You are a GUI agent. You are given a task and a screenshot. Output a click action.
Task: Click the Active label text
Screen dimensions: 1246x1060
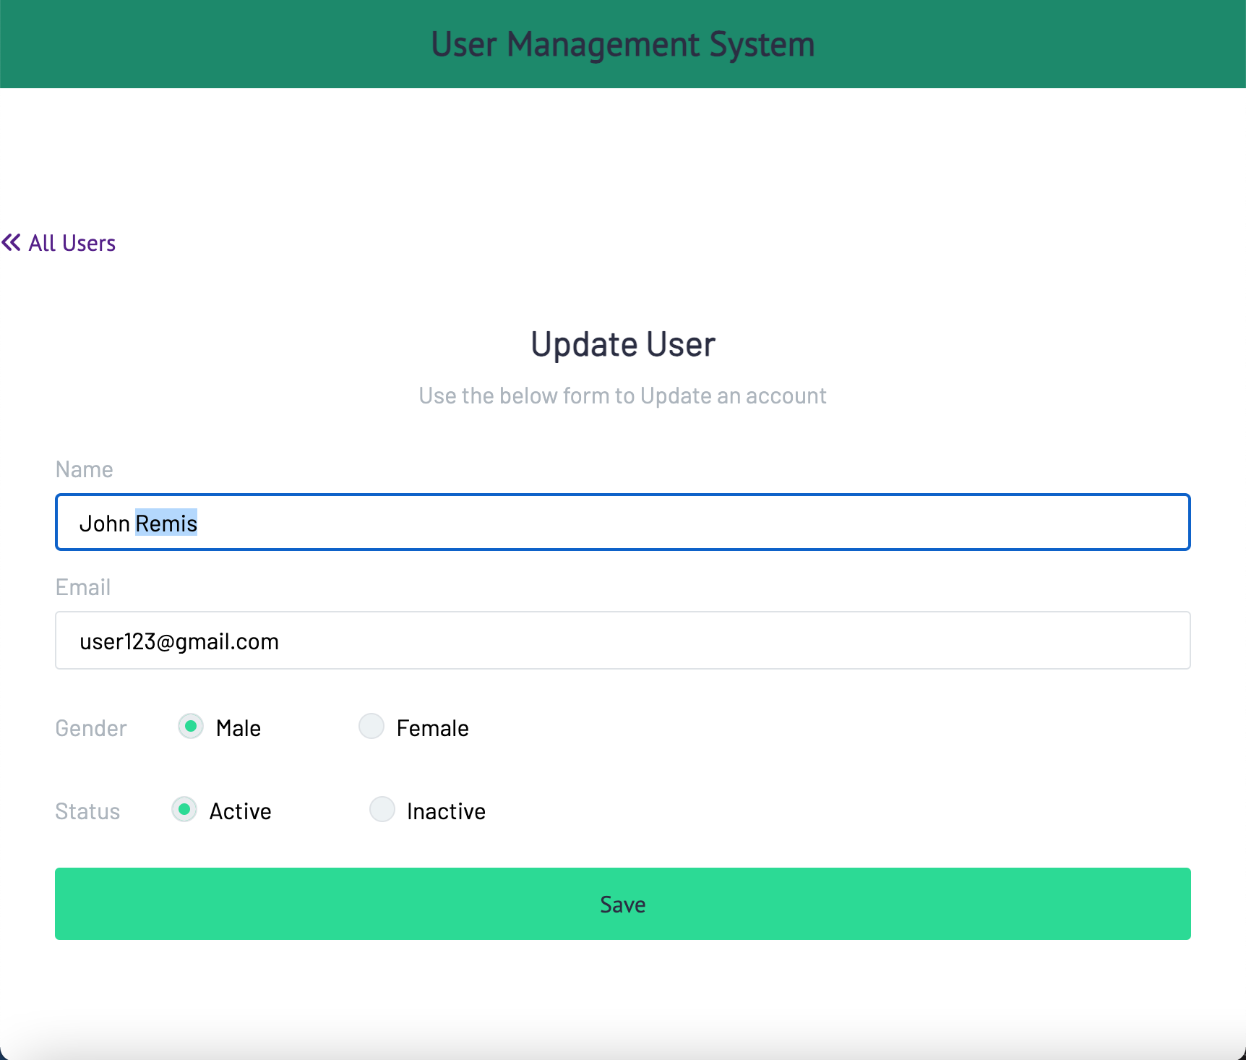(x=240, y=811)
